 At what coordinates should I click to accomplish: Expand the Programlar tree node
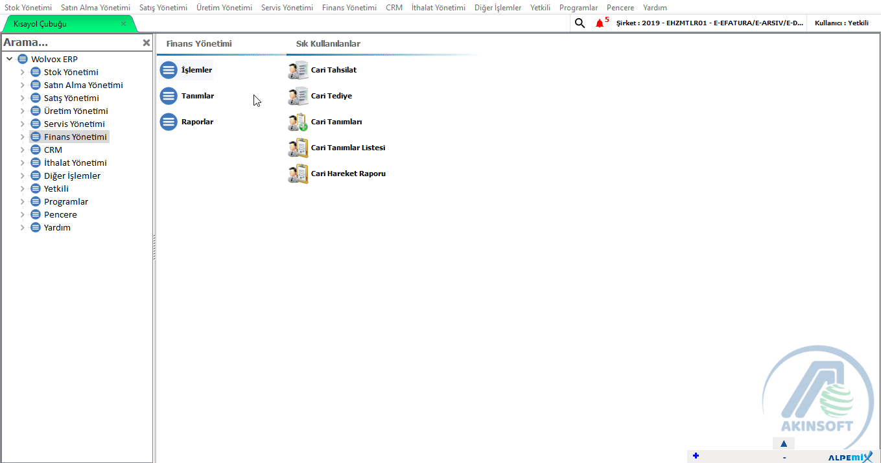coord(22,201)
